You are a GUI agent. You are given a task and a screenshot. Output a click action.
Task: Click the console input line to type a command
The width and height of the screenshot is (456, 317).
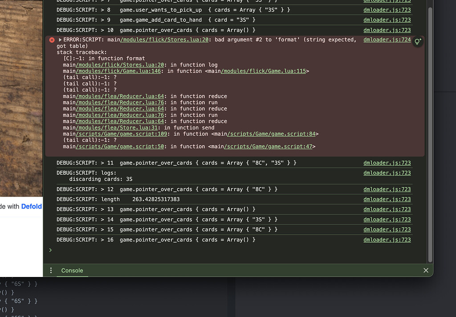pyautogui.click(x=178, y=250)
